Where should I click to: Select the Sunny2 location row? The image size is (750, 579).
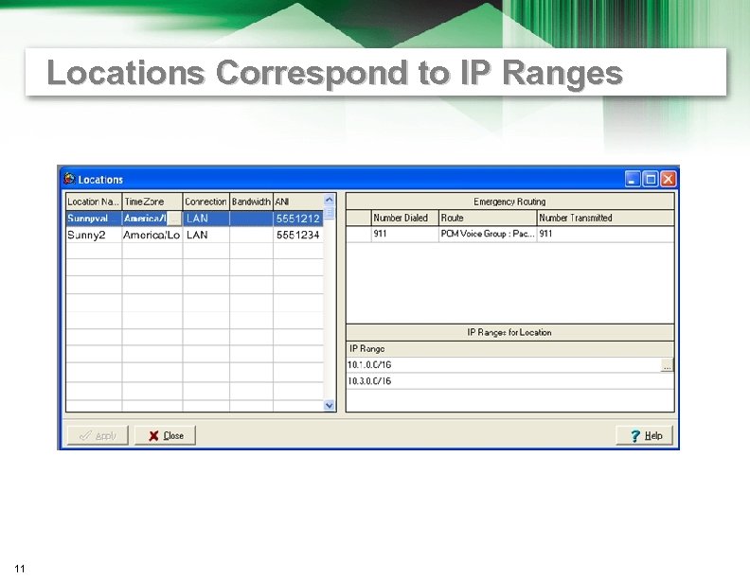tap(194, 235)
